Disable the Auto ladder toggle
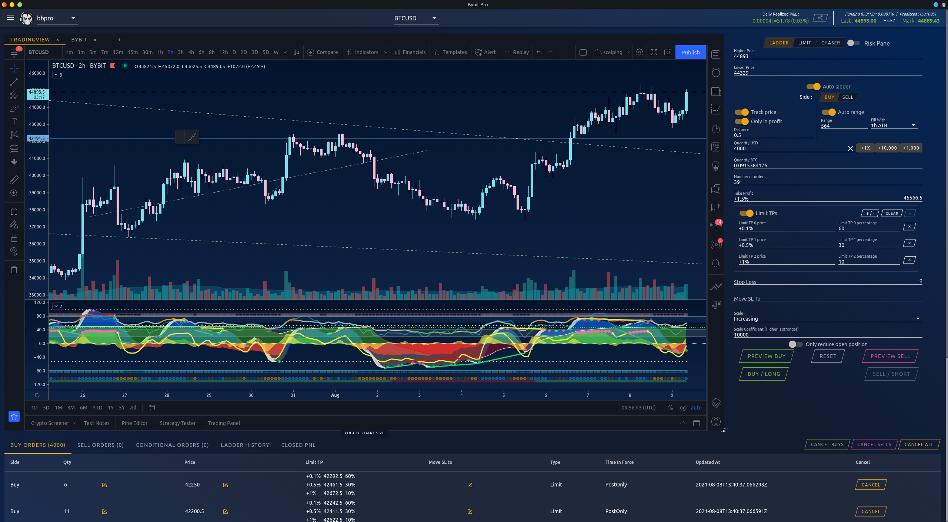948x522 pixels. tap(814, 87)
